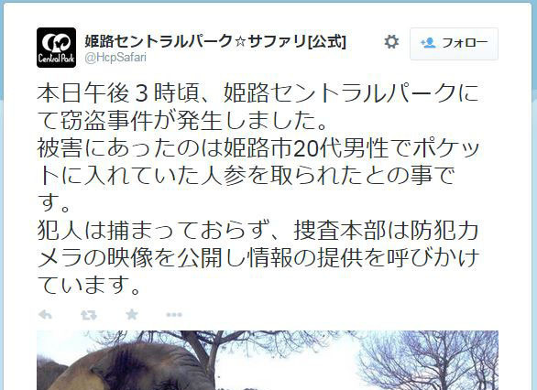Click the sentence mentioning 窃盗事件が発生しました
This screenshot has width=537, height=390.
coord(182,121)
